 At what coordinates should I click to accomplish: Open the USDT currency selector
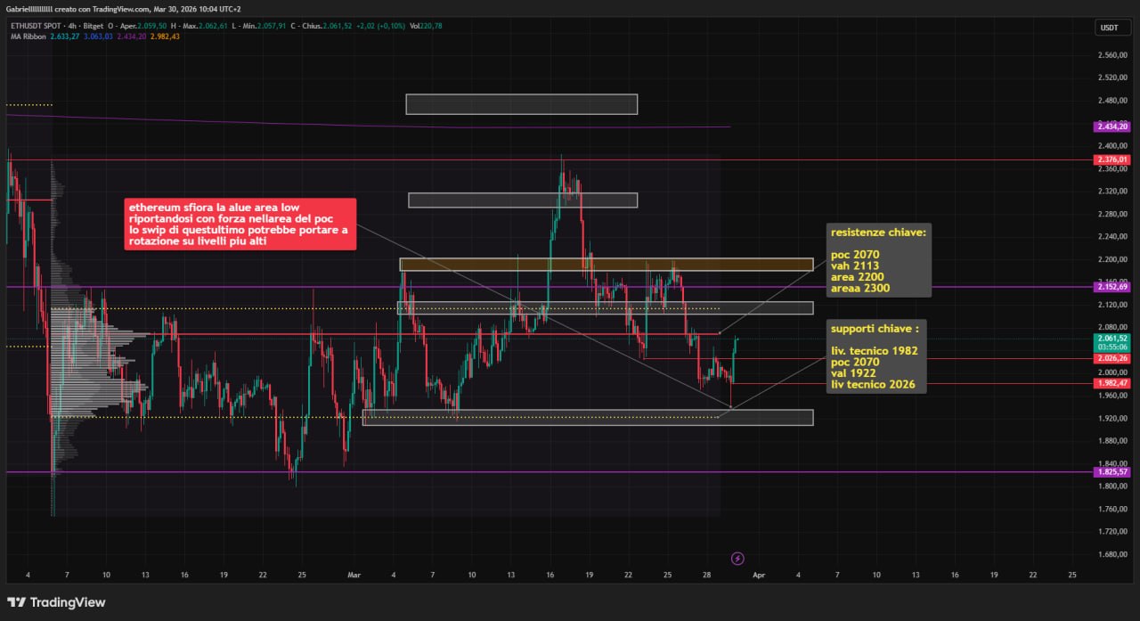[1112, 28]
